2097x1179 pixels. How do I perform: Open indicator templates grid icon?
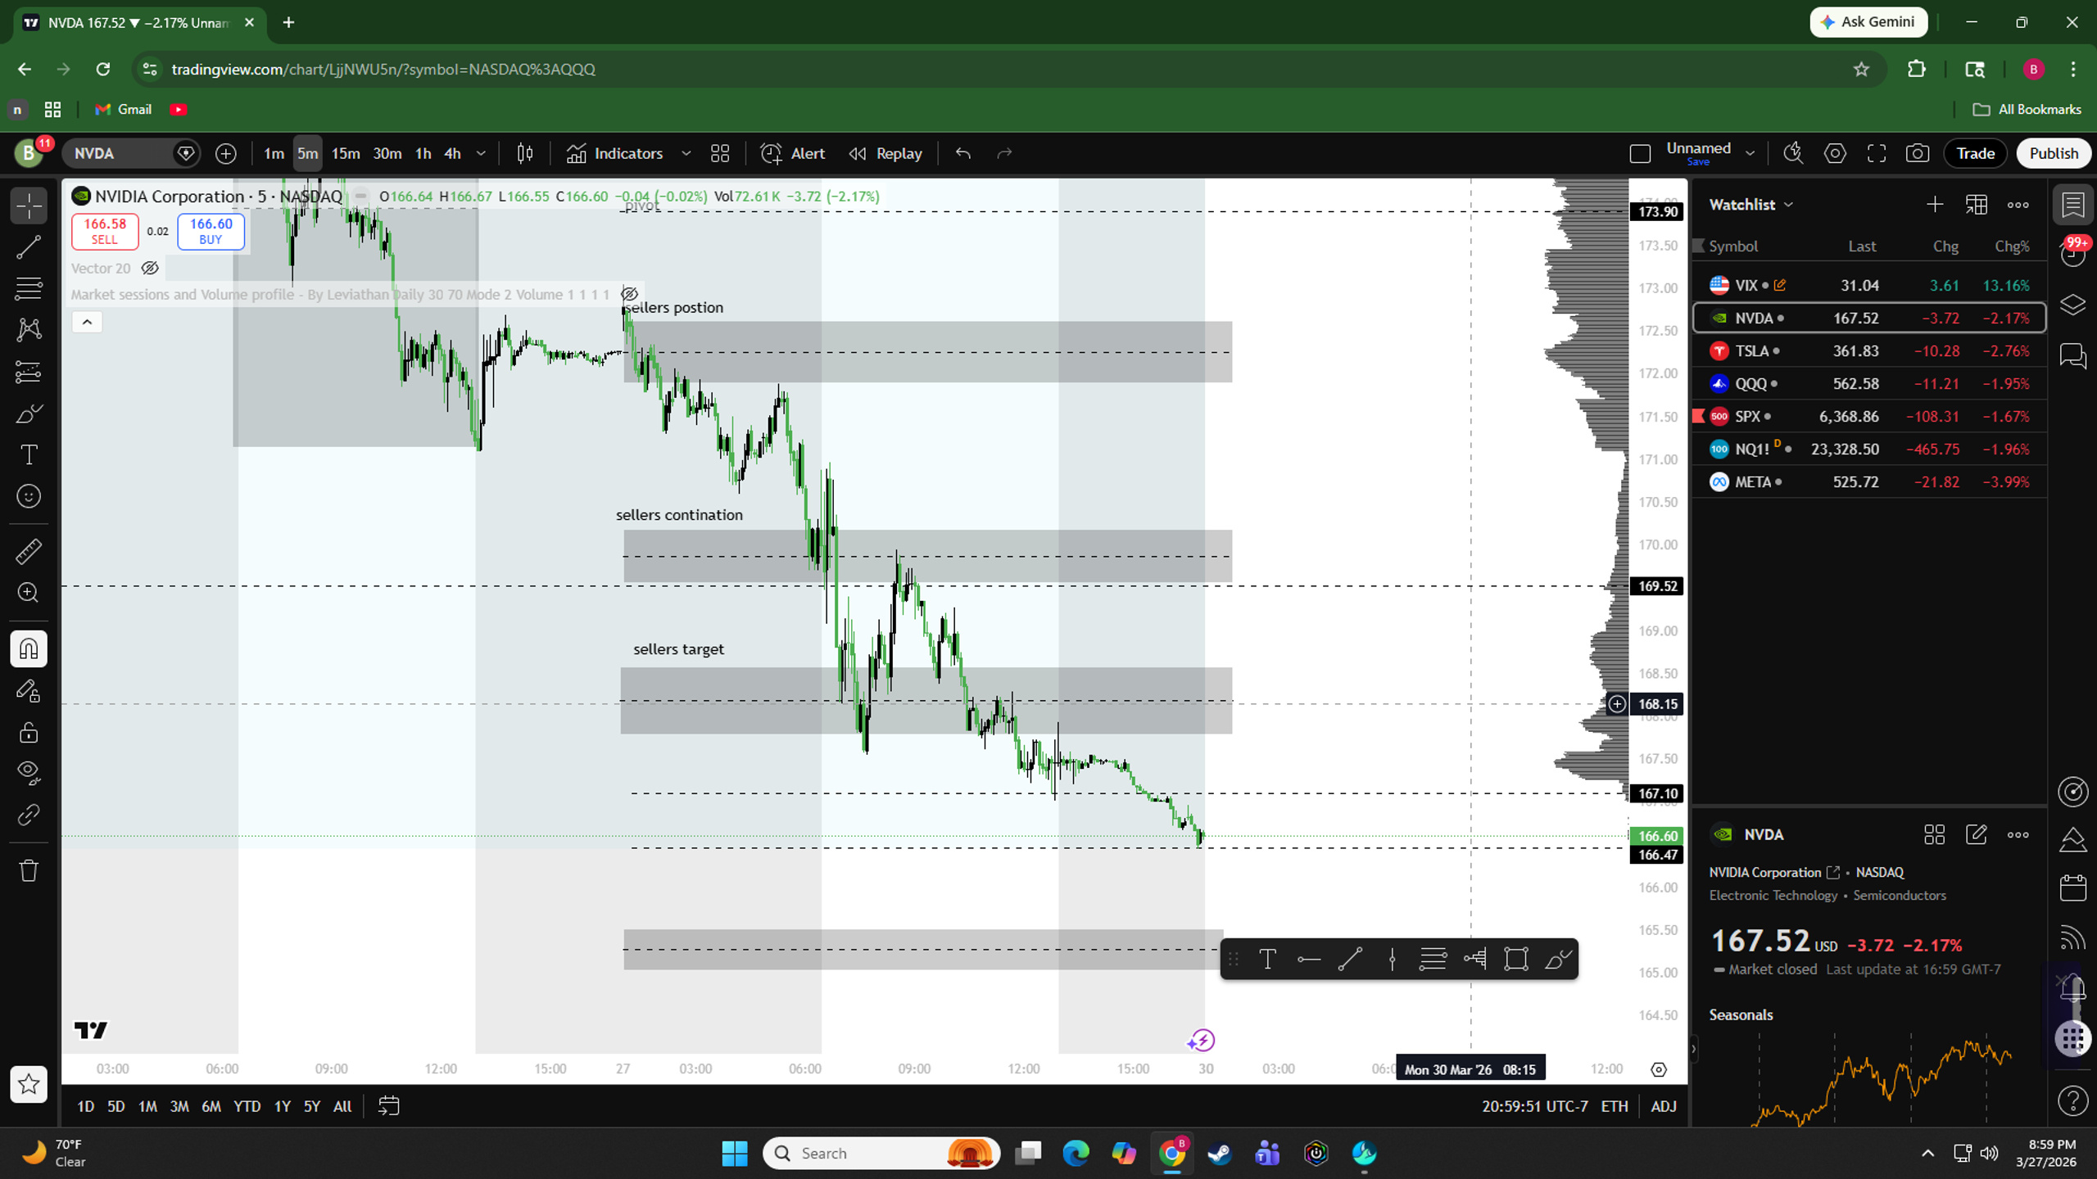720,153
